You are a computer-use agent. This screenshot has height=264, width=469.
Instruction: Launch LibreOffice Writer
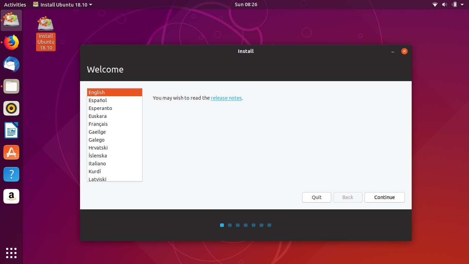coord(11,130)
